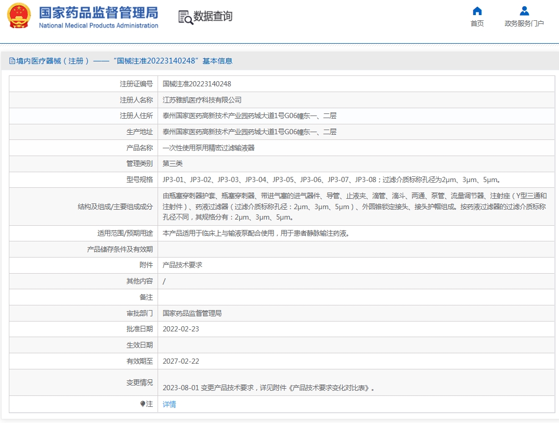Click the 境内医疗器械（注册）基本信息 heading
Viewport: 559px width, 423px height.
124,61
